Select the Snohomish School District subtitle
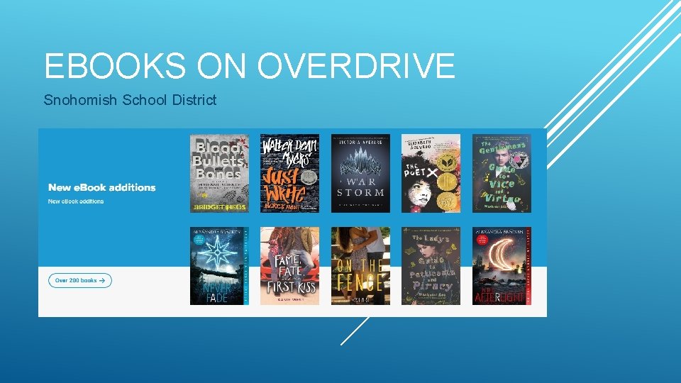 131,100
